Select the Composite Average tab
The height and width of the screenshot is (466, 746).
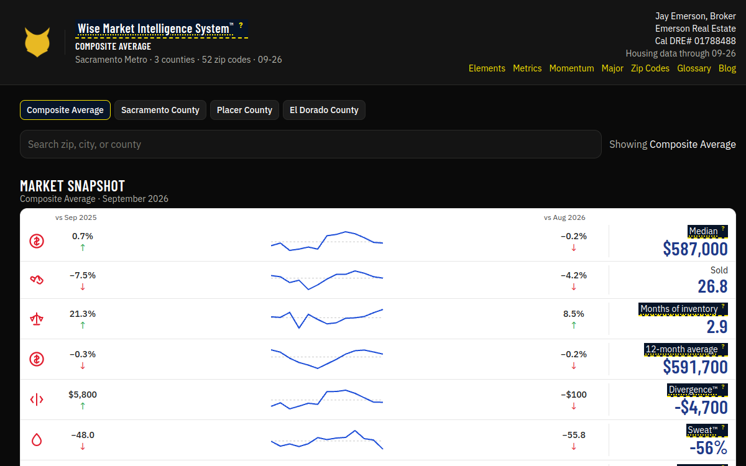click(x=65, y=110)
